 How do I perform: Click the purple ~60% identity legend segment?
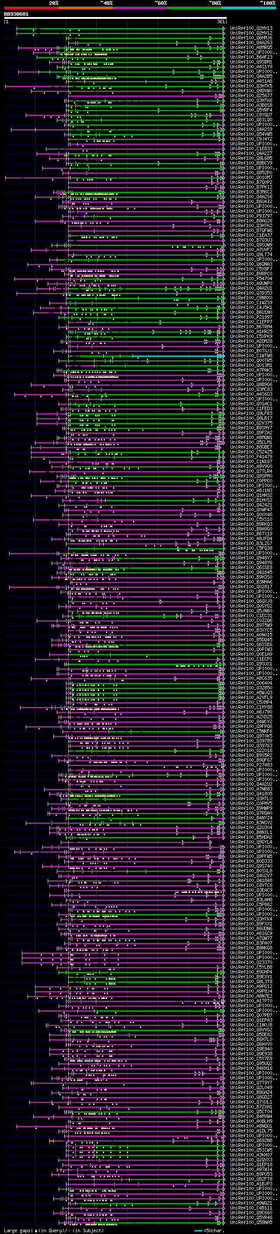pyautogui.click(x=140, y=8)
